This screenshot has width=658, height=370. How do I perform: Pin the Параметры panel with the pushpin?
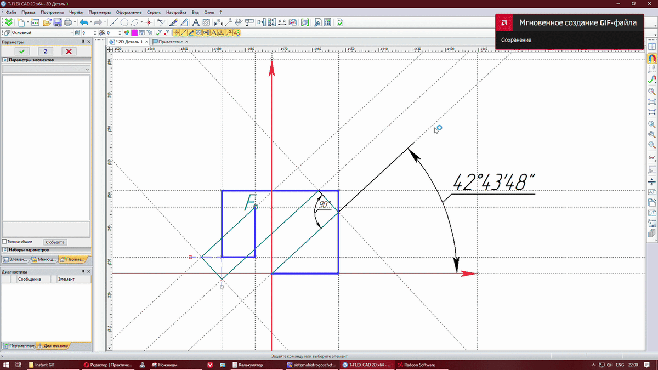pyautogui.click(x=83, y=42)
